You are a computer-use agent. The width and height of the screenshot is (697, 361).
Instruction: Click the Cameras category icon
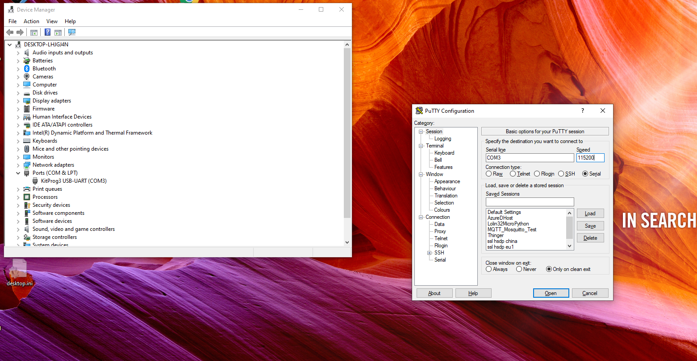(x=27, y=77)
